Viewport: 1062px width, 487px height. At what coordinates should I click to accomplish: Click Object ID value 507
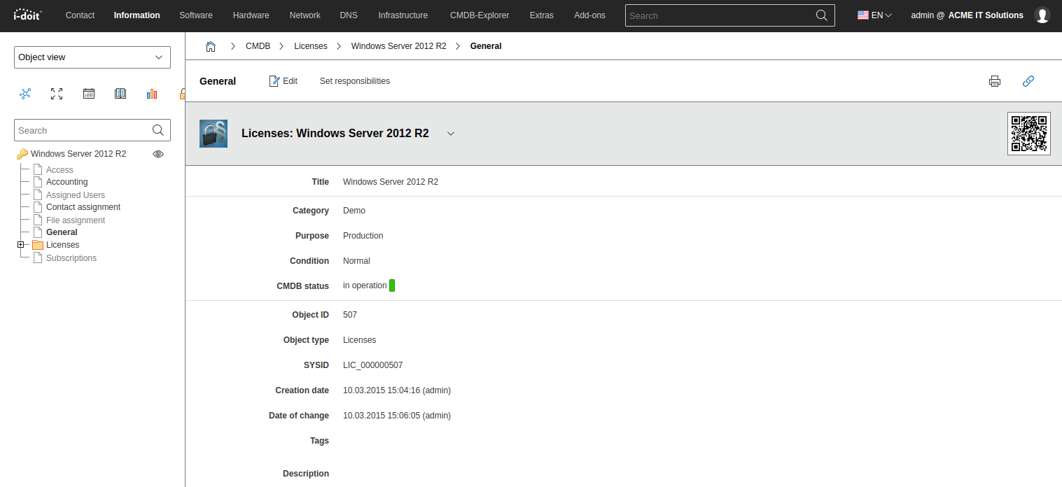[350, 315]
